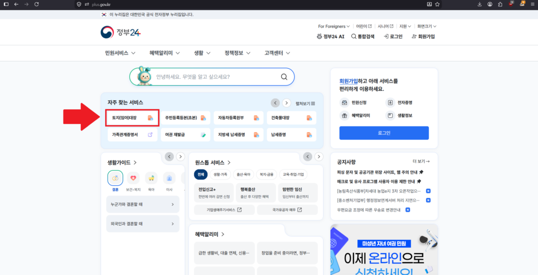Click 생활정보 icon in login panel
The height and width of the screenshot is (275, 538).
390,115
